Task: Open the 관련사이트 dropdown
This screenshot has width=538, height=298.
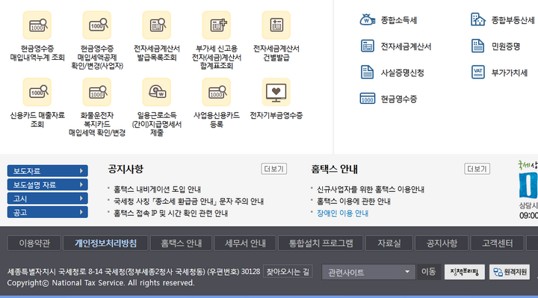Action: (x=368, y=273)
